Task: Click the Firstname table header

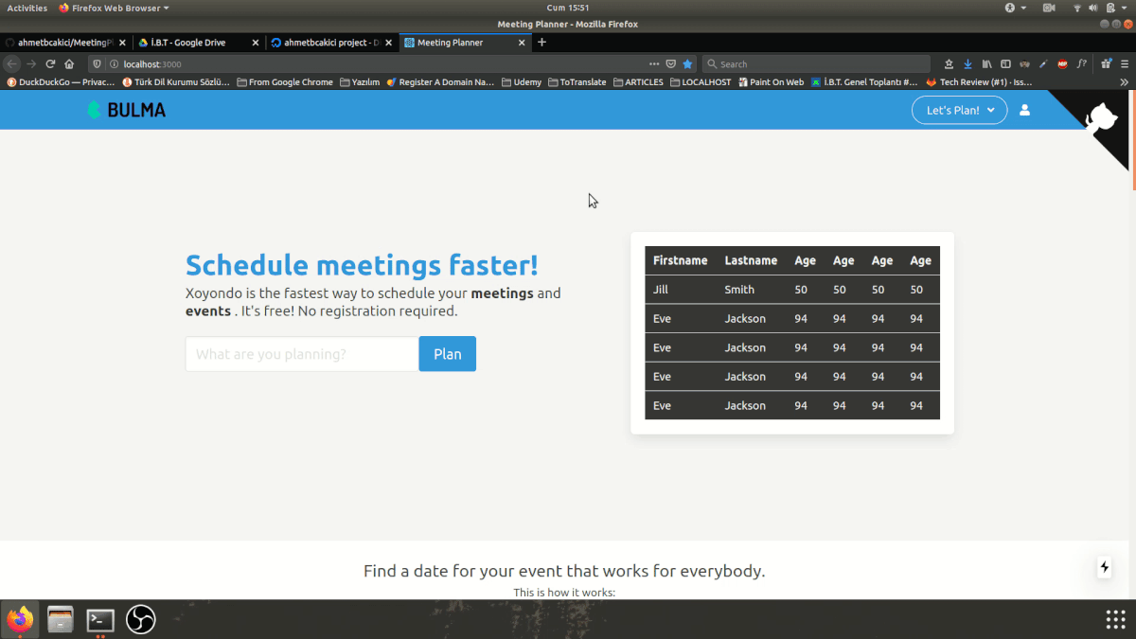Action: [680, 260]
